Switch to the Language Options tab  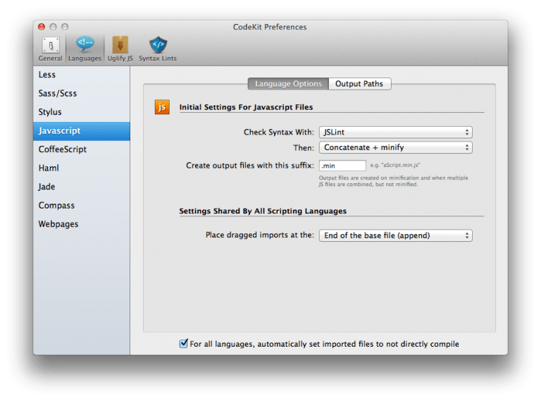coord(288,84)
